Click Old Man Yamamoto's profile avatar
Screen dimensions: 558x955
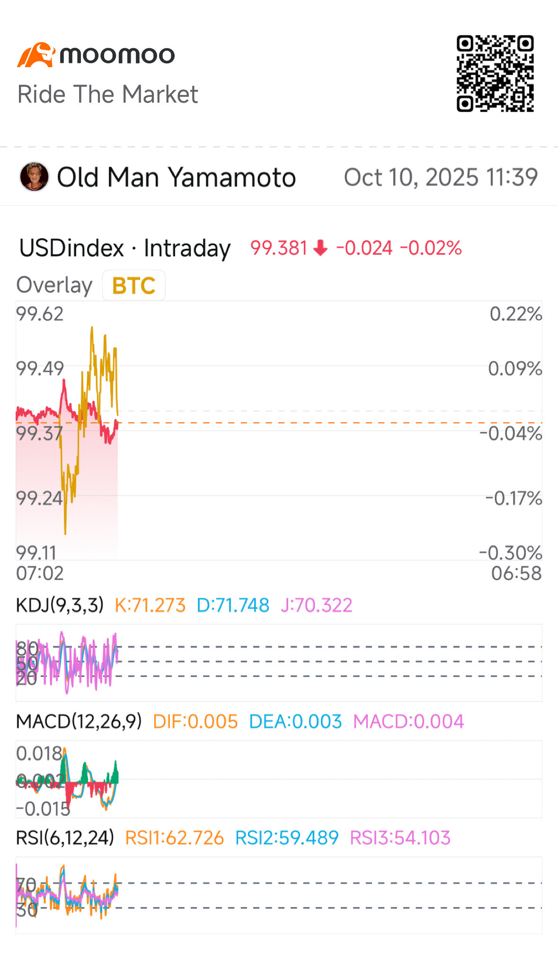(34, 177)
